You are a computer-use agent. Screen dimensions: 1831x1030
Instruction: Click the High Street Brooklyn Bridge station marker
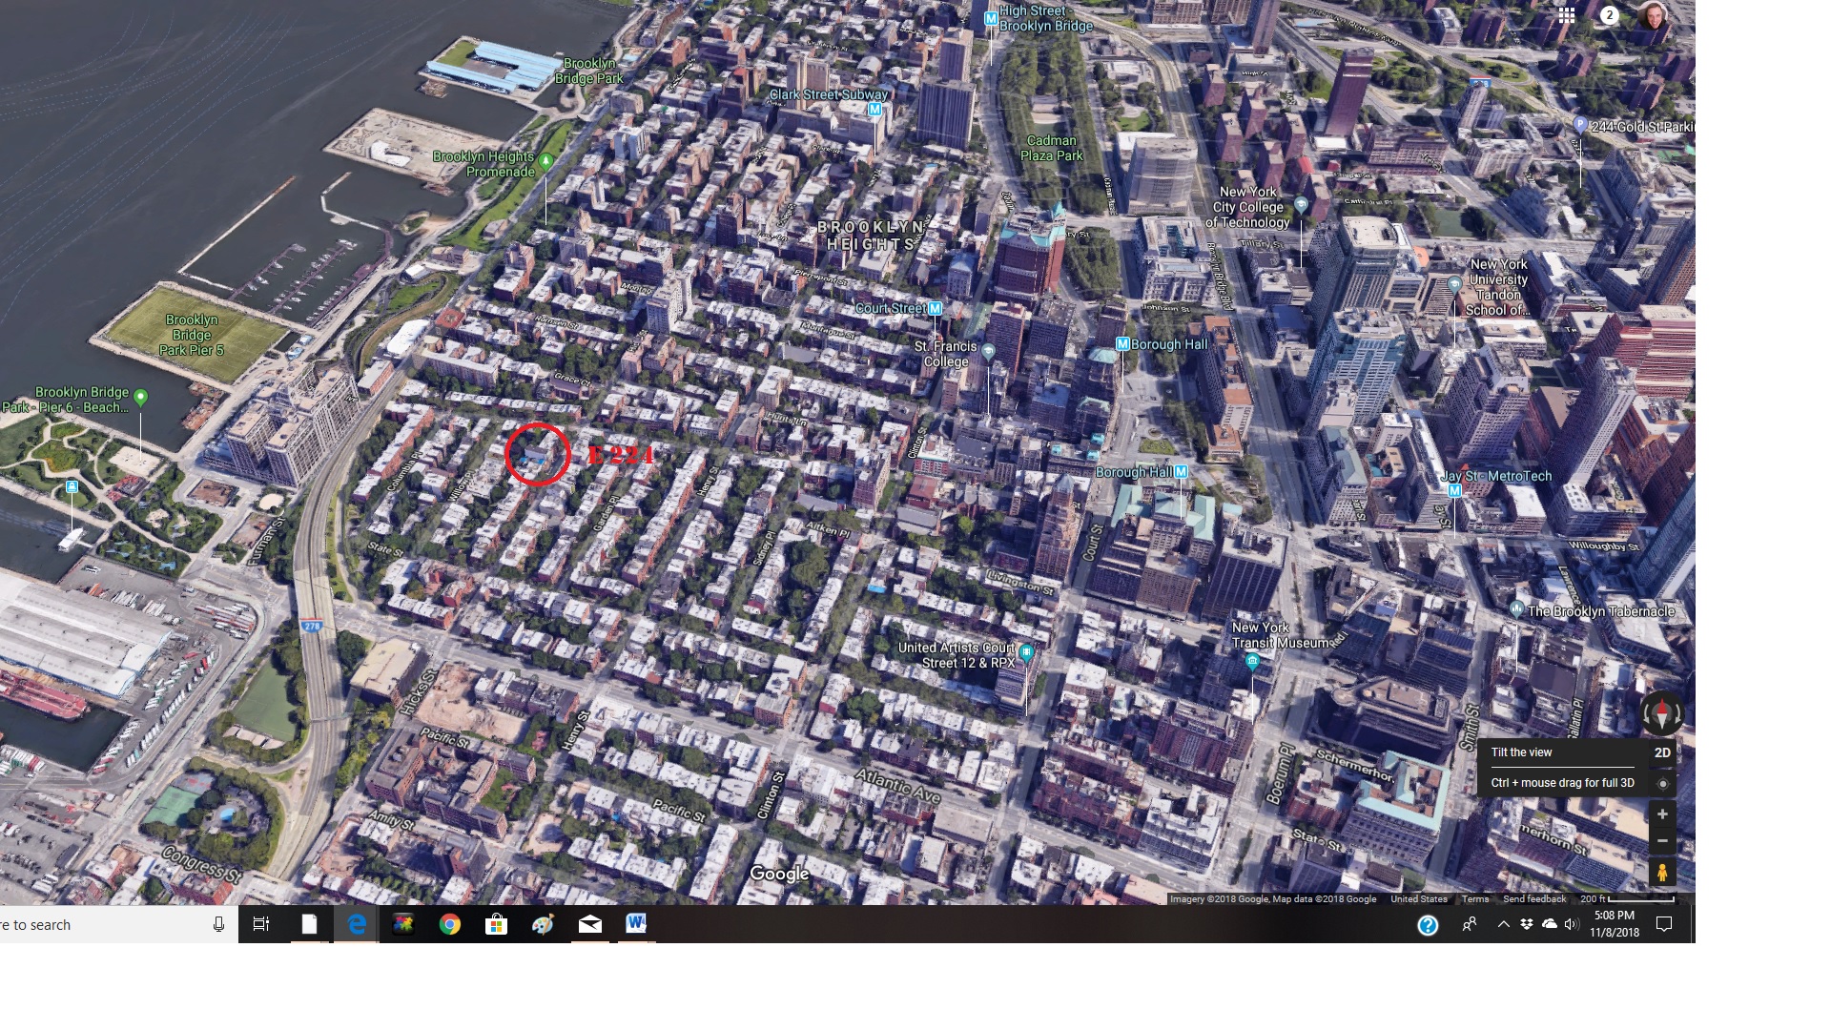991,19
